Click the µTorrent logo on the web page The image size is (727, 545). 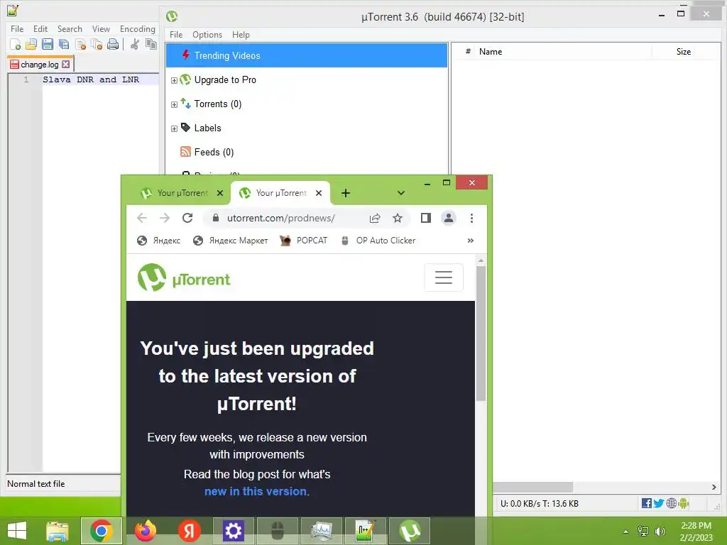click(x=184, y=277)
